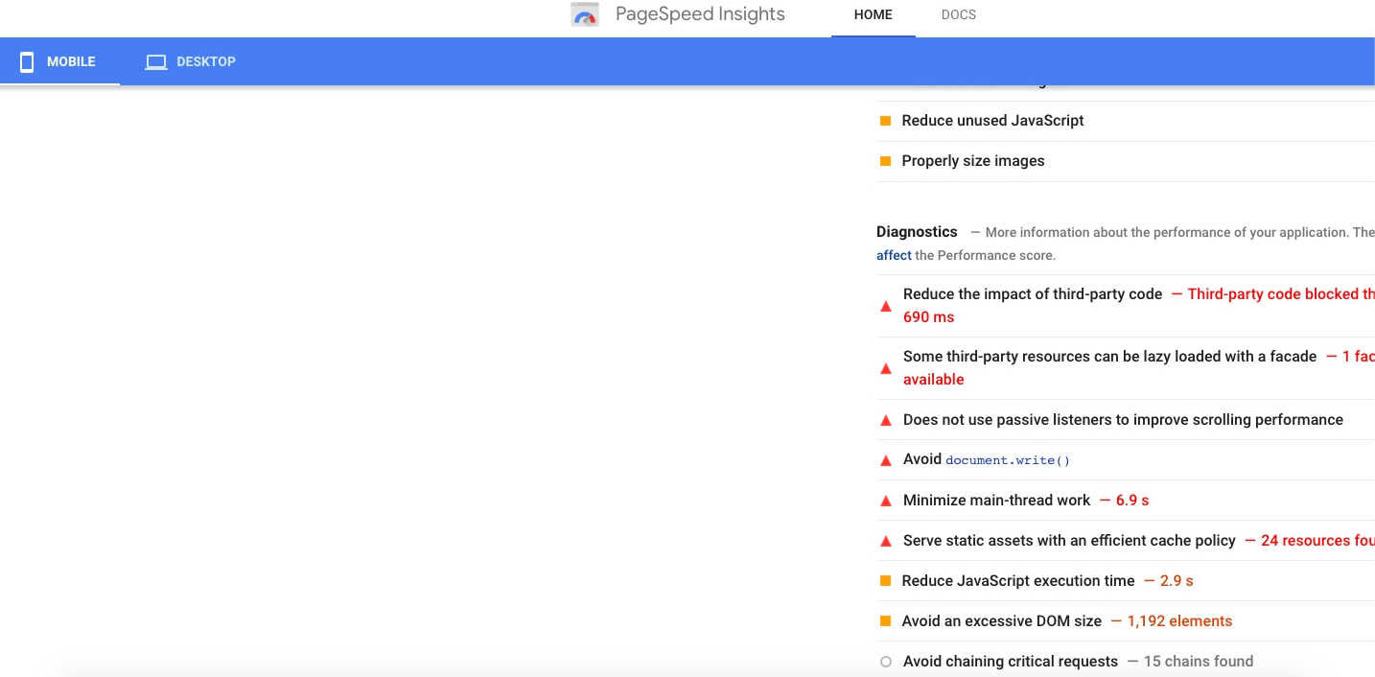Image resolution: width=1375 pixels, height=677 pixels.
Task: Click orange square beside Reduce unused JavaScript
Action: 886,121
